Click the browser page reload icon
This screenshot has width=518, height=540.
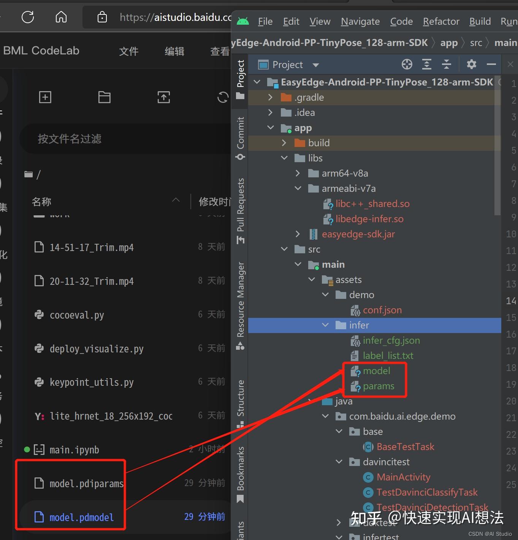pos(27,17)
